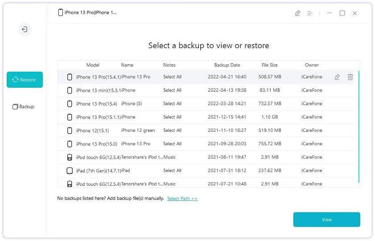This screenshot has width=375, height=241.
Task: Click phone icon of iPhone 13 mini row
Action: tap(70, 90)
